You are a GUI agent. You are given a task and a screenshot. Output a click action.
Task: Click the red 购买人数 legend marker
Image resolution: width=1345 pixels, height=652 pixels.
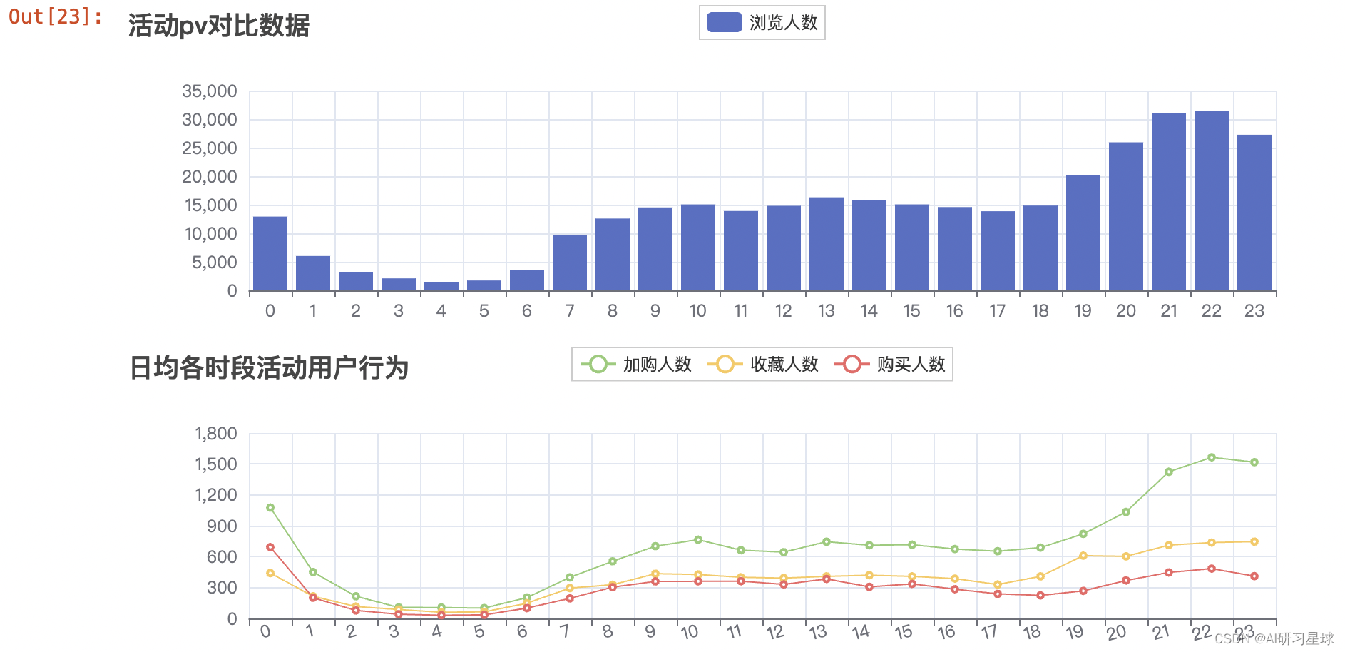click(x=852, y=365)
